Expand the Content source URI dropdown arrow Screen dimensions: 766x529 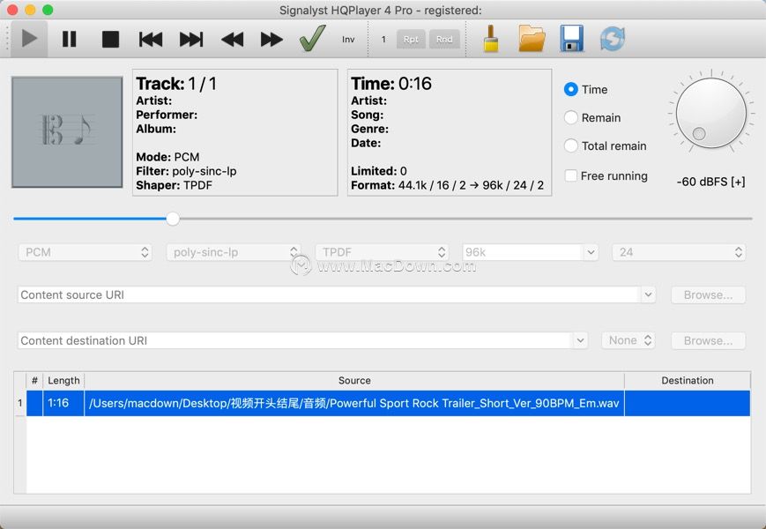648,294
